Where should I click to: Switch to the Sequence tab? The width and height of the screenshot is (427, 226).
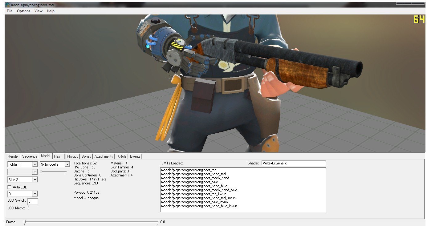30,156
